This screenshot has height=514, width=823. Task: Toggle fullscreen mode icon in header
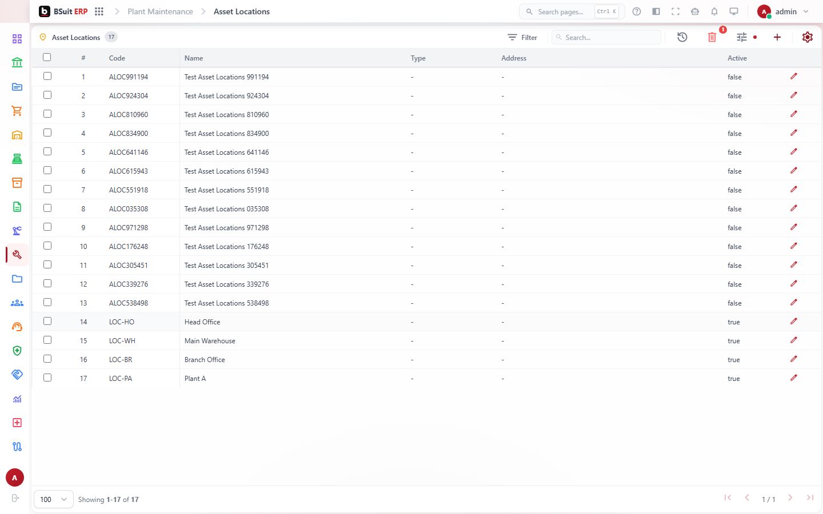[676, 11]
